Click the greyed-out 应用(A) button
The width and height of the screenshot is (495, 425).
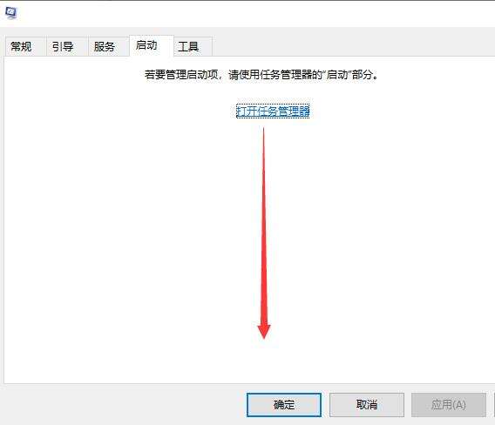[449, 405]
